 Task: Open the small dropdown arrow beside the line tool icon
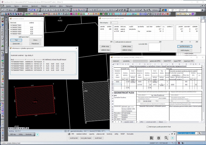pyautogui.click(x=5, y=10)
